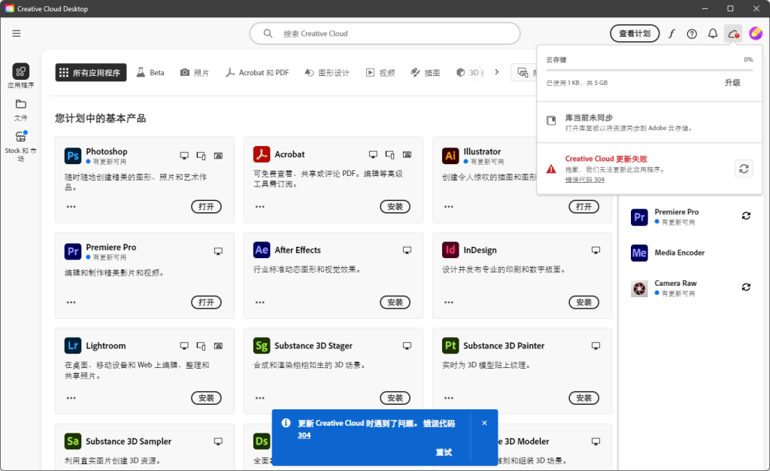770x471 pixels.
Task: Click the Illustrator app icon
Action: (x=450, y=156)
